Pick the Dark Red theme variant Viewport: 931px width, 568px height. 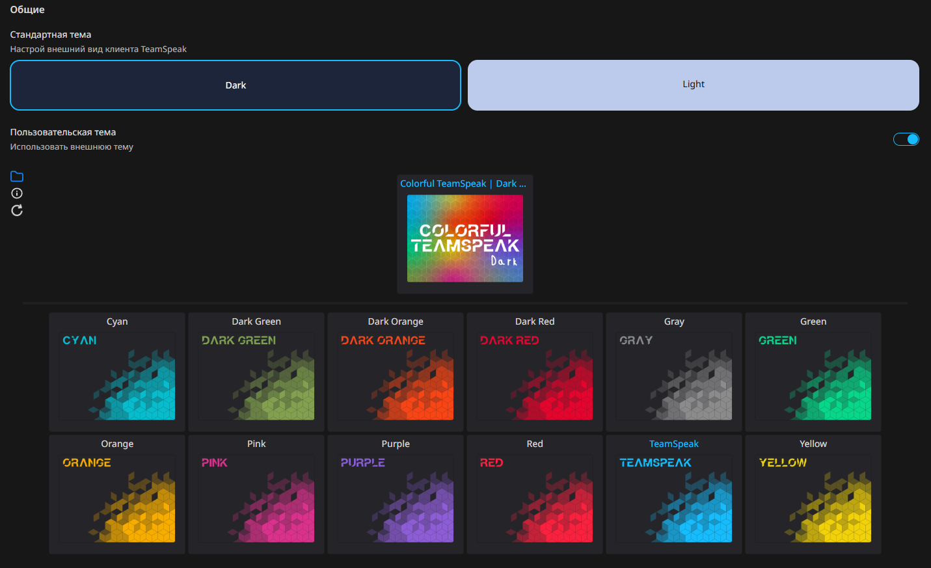[535, 372]
